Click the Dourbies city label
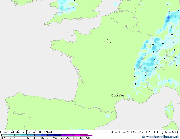180x139 pixels. (x=118, y=95)
